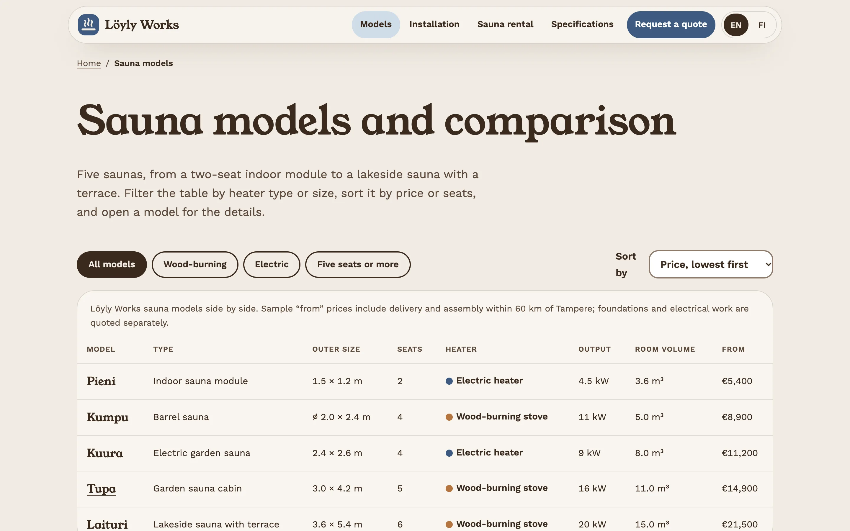Open the Tupa model link
This screenshot has height=531, width=850.
click(101, 489)
